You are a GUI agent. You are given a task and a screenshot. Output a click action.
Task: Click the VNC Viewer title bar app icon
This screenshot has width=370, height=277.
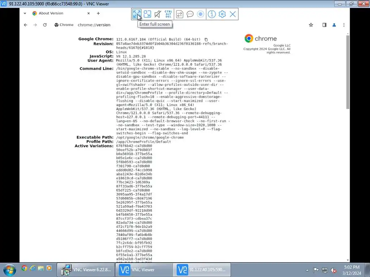point(4,4)
